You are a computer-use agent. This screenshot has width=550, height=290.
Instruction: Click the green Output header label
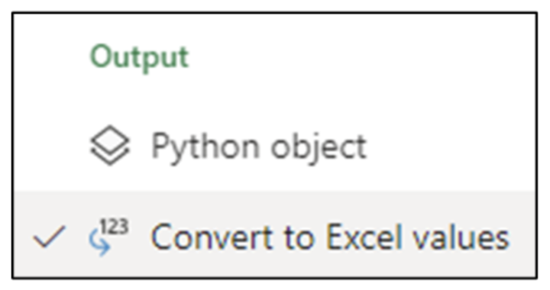pyautogui.click(x=139, y=57)
